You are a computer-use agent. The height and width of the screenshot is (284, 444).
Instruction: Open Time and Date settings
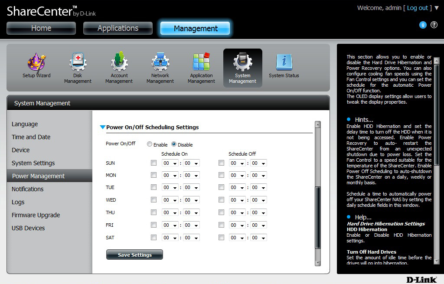coord(31,137)
